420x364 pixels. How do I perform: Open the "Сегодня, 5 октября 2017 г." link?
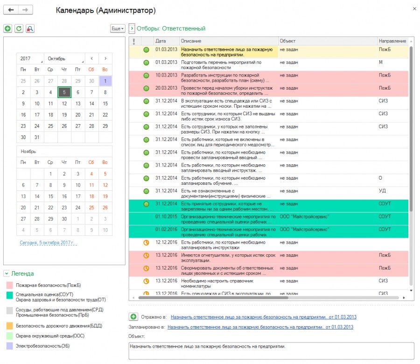[x=48, y=243]
